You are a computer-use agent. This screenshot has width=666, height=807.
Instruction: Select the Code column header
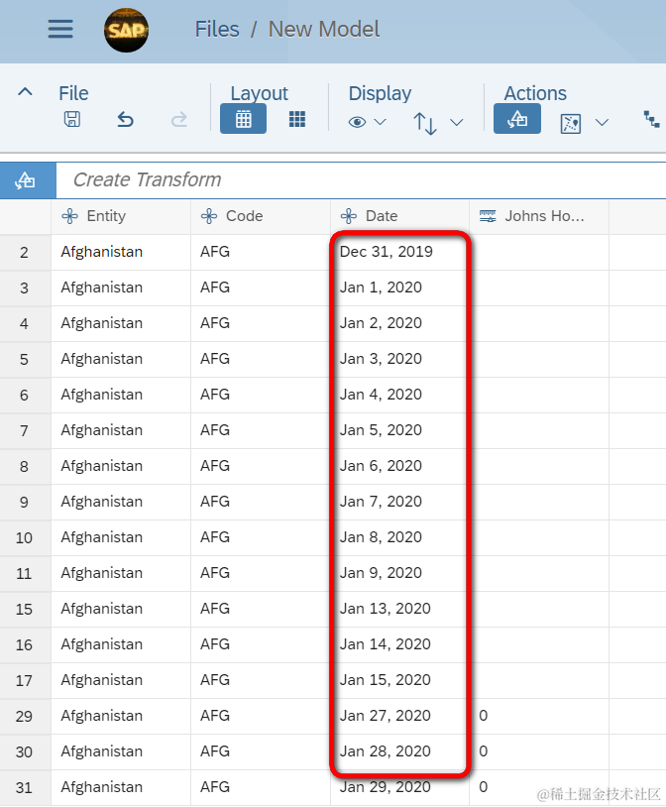(x=261, y=216)
